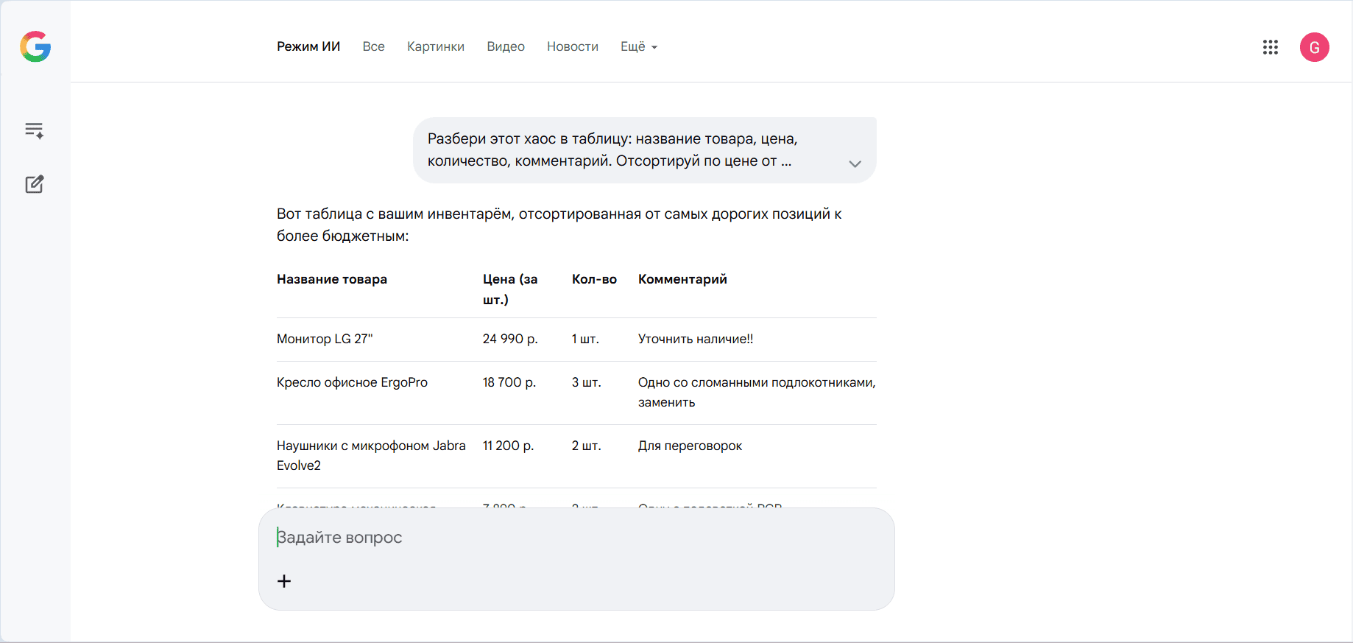Click the Для переговорок comment
Screen dimensions: 1353x643
(690, 446)
